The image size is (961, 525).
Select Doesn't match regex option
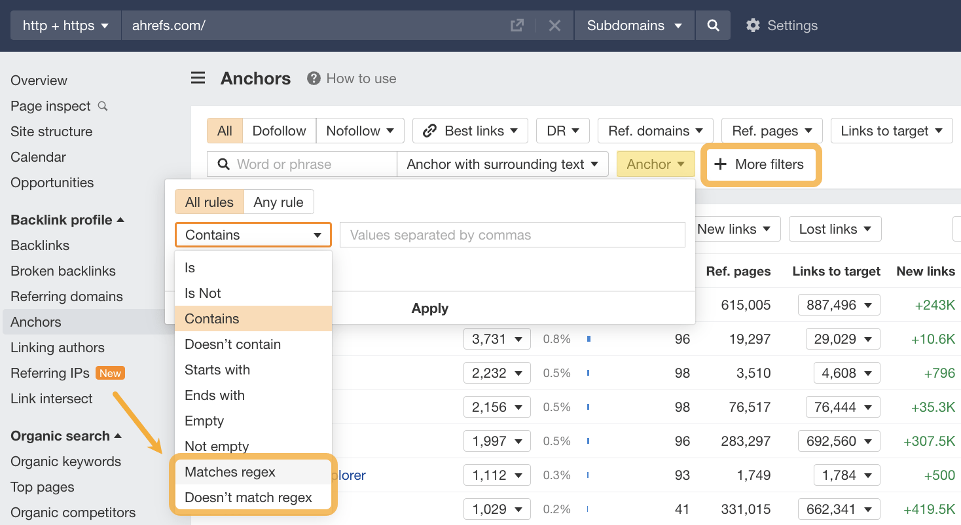[x=248, y=498]
